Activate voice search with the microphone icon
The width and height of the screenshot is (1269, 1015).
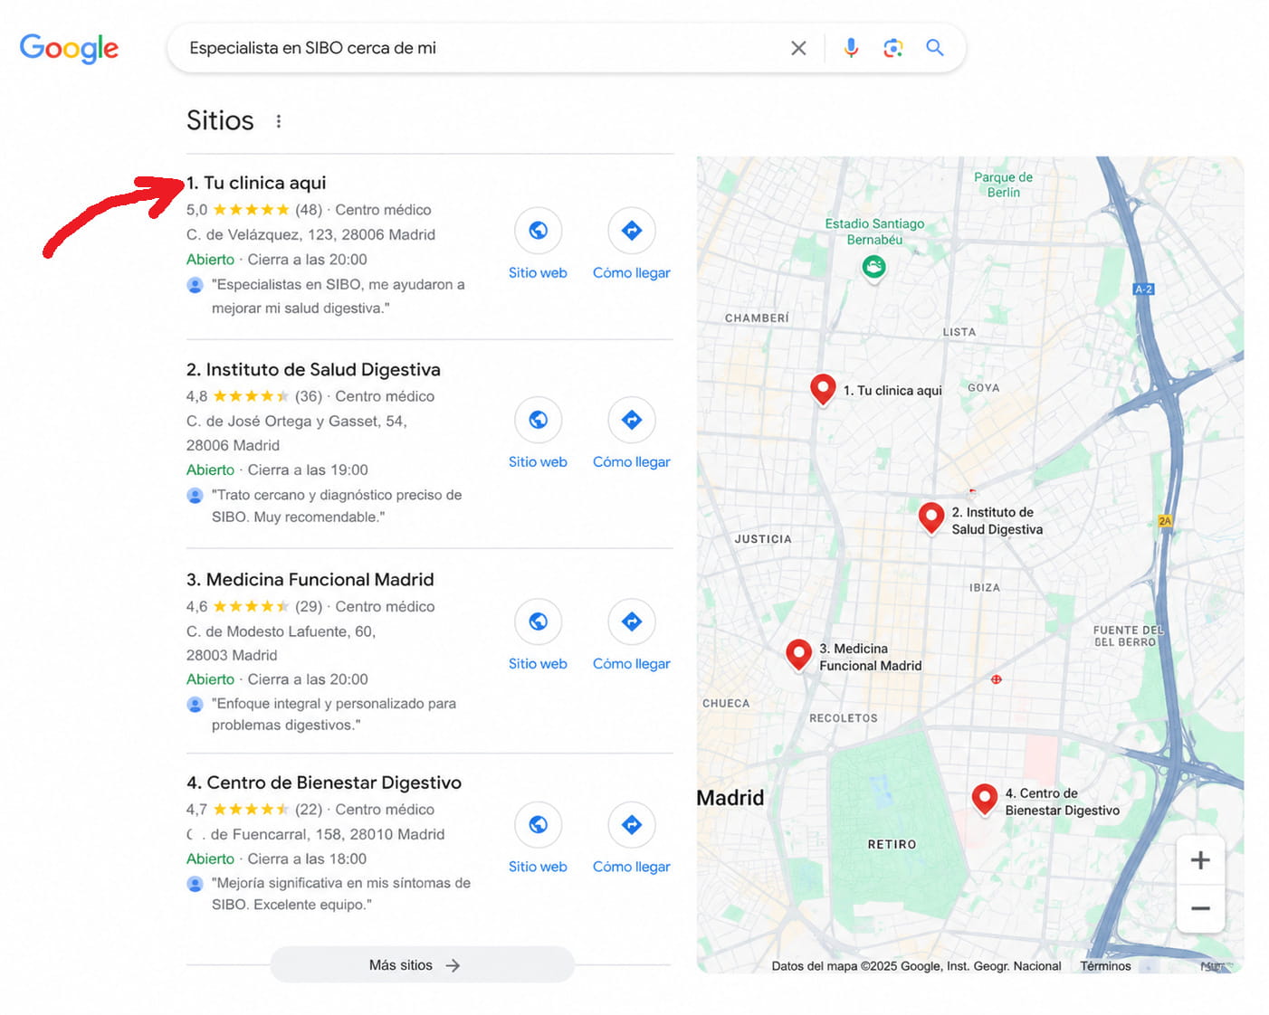click(850, 48)
